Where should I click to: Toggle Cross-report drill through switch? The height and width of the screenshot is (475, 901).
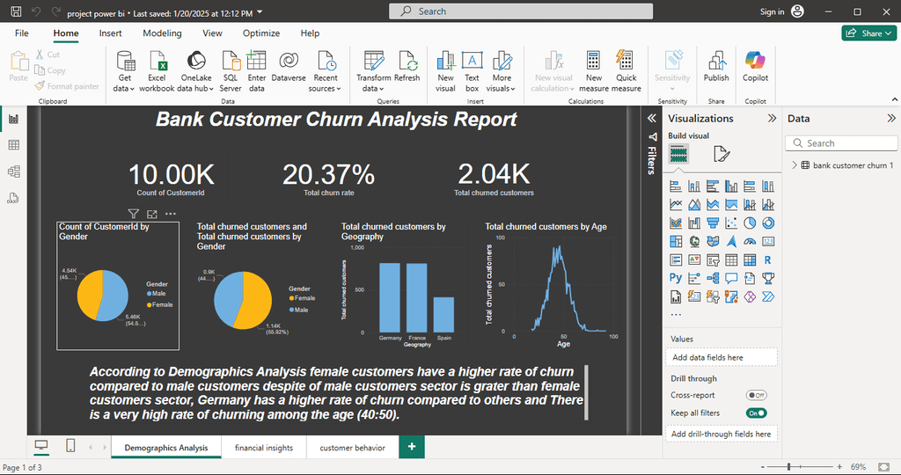coord(756,395)
